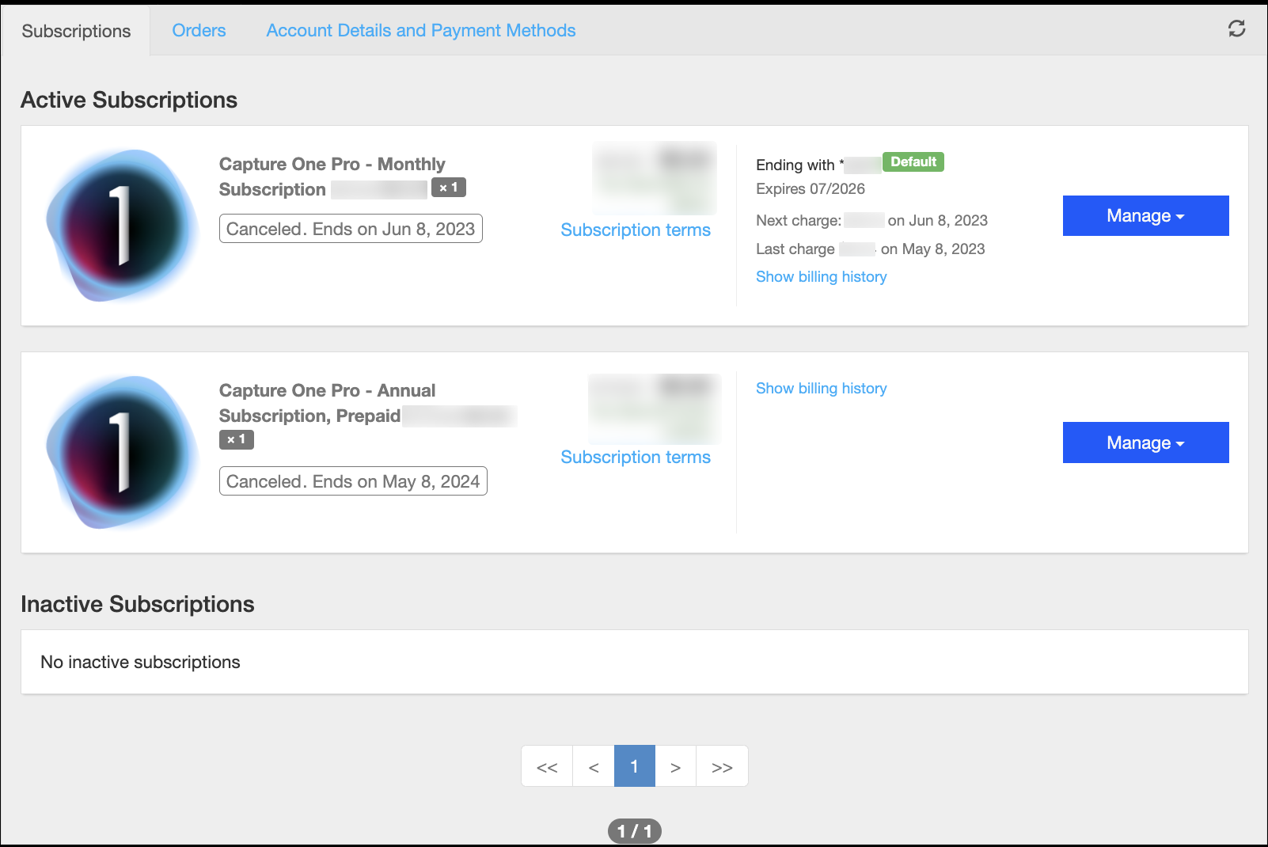Click the x1 quantity badge on Annual subscription
The width and height of the screenshot is (1268, 847).
(x=237, y=439)
